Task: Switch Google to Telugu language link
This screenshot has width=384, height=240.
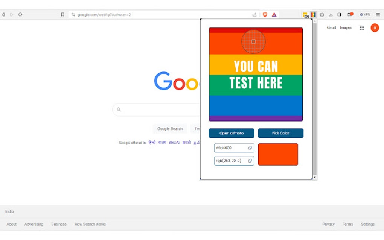Action: [x=174, y=143]
